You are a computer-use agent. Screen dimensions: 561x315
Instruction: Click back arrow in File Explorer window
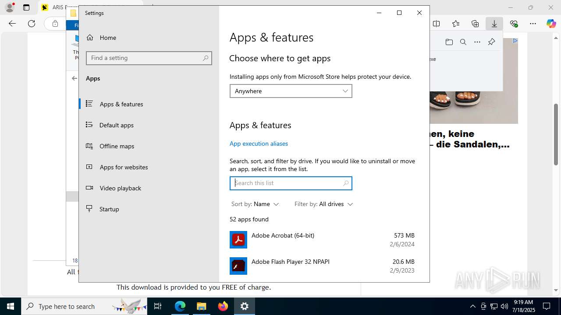click(74, 78)
